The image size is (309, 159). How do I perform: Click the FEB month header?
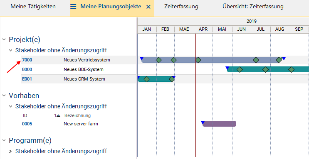[x=166, y=29]
